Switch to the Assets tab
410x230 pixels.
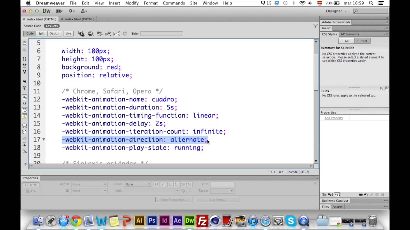tap(337, 207)
